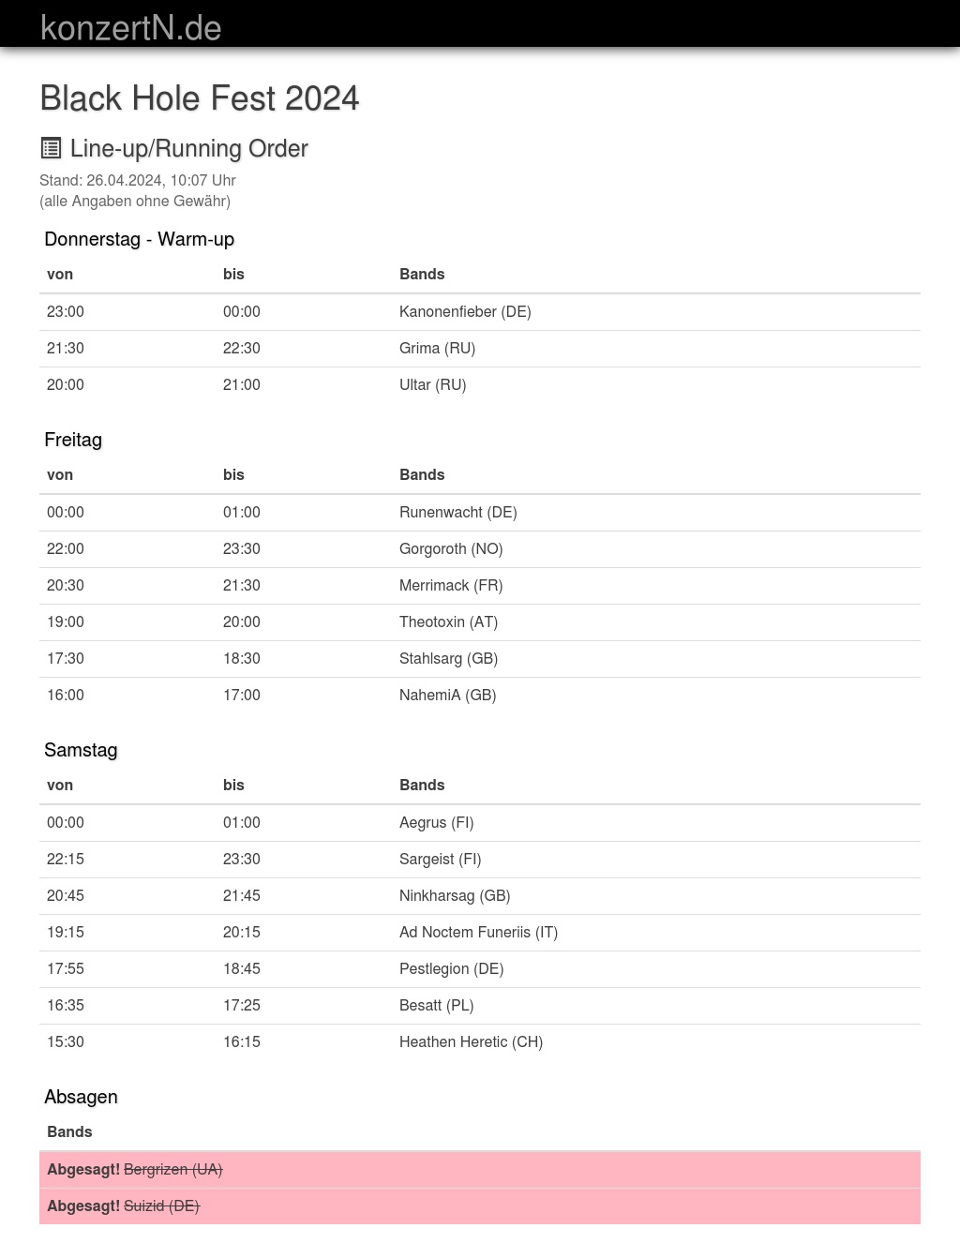This screenshot has width=960, height=1243.
Task: Click the Black Hole Fest 2024 title
Action: 200,98
